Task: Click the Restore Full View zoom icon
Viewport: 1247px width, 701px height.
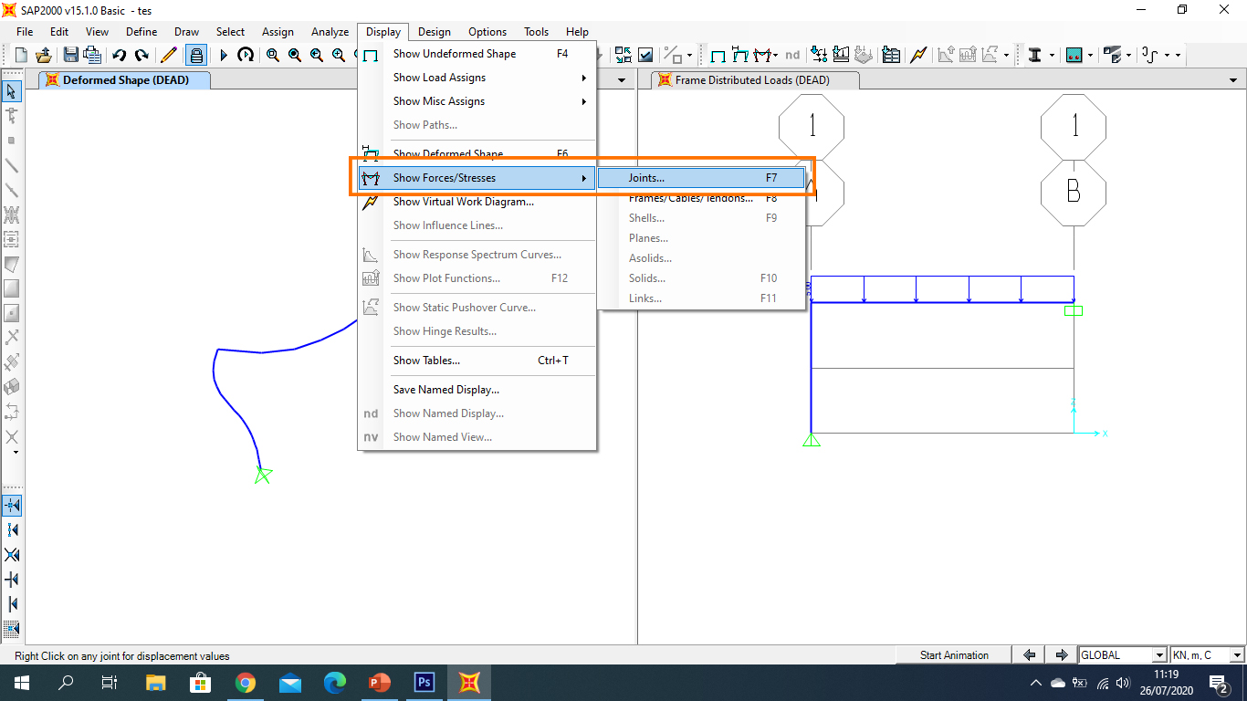Action: (295, 55)
